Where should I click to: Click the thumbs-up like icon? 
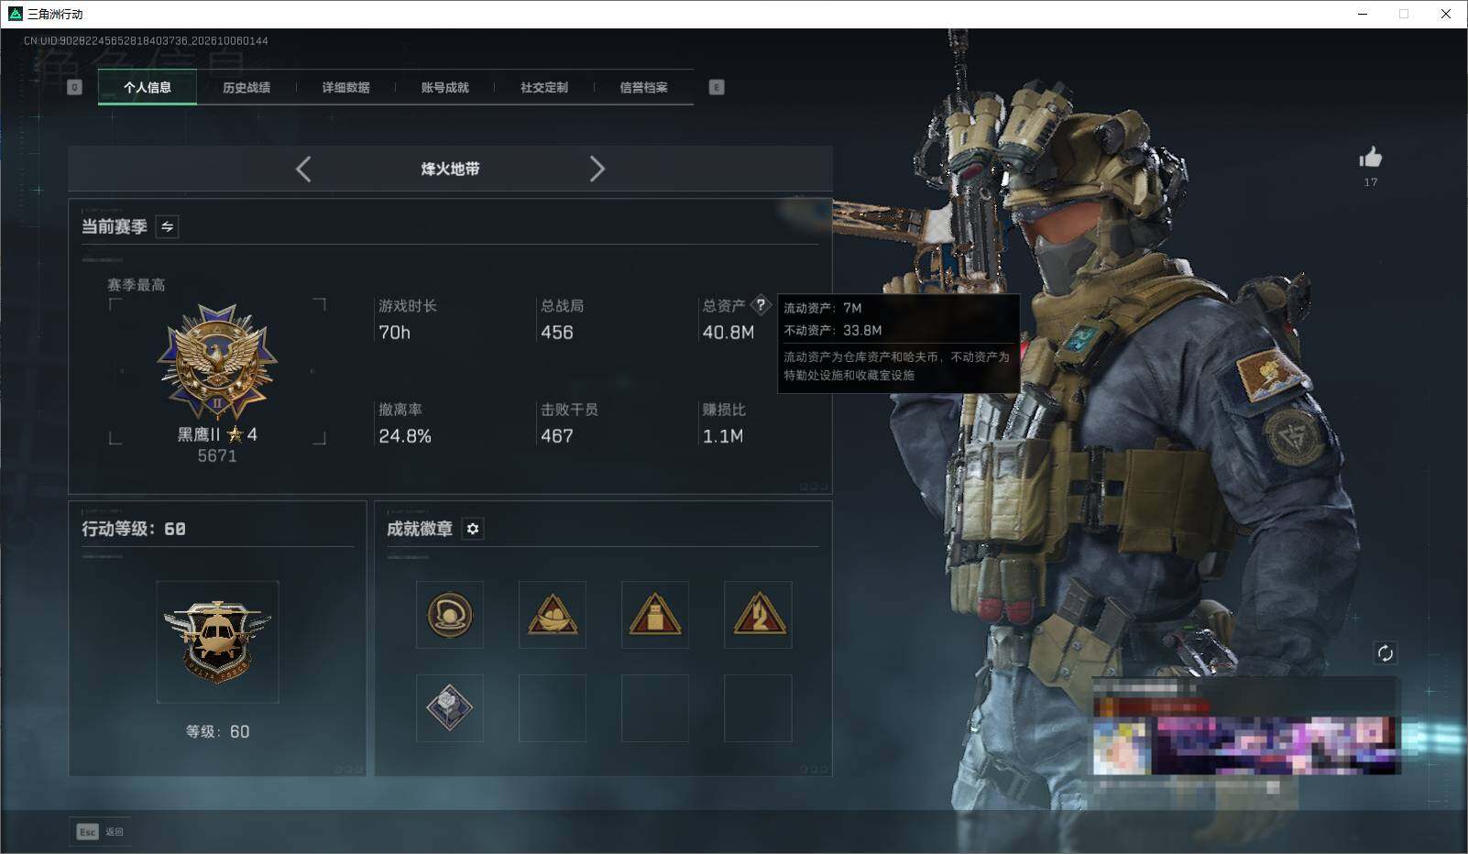point(1370,158)
